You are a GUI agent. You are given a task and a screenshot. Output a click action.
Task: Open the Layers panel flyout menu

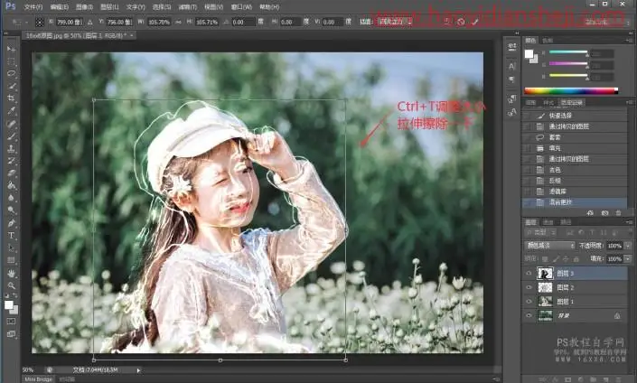(x=629, y=222)
